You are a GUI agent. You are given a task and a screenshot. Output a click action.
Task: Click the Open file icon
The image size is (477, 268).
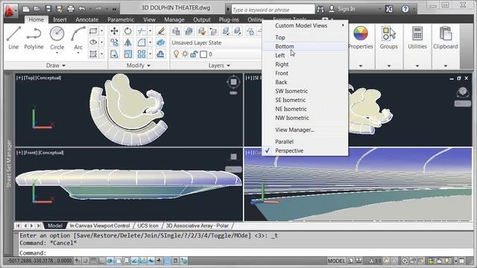(37, 9)
